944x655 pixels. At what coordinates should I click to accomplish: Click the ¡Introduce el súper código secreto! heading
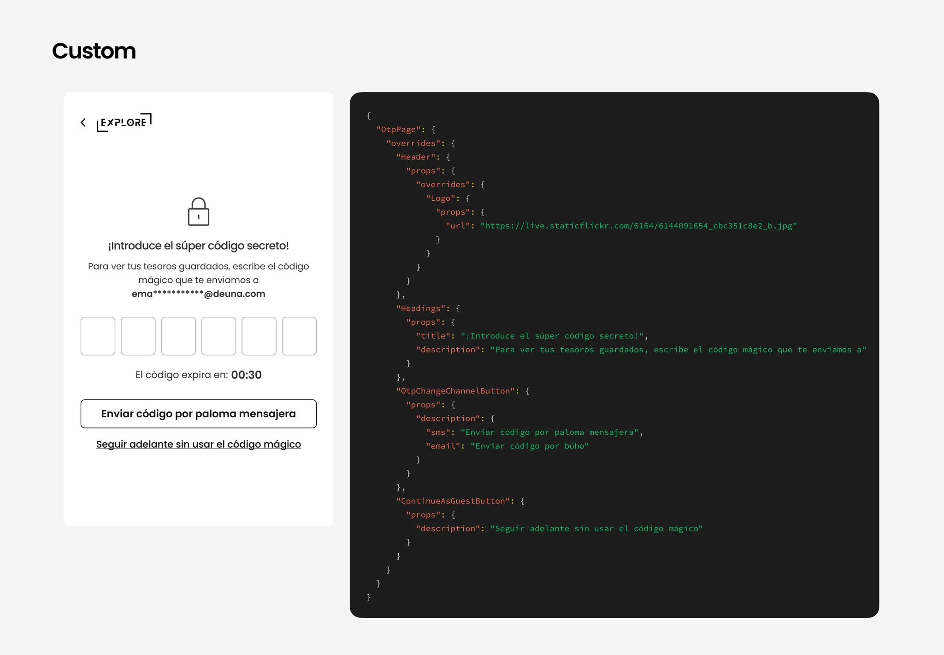click(x=199, y=246)
